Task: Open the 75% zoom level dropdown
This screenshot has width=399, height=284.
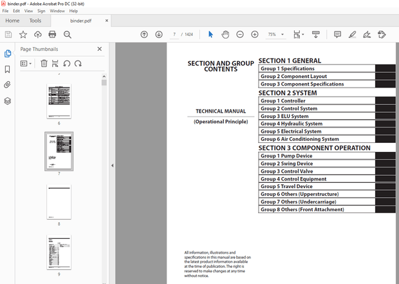Action: (275, 34)
